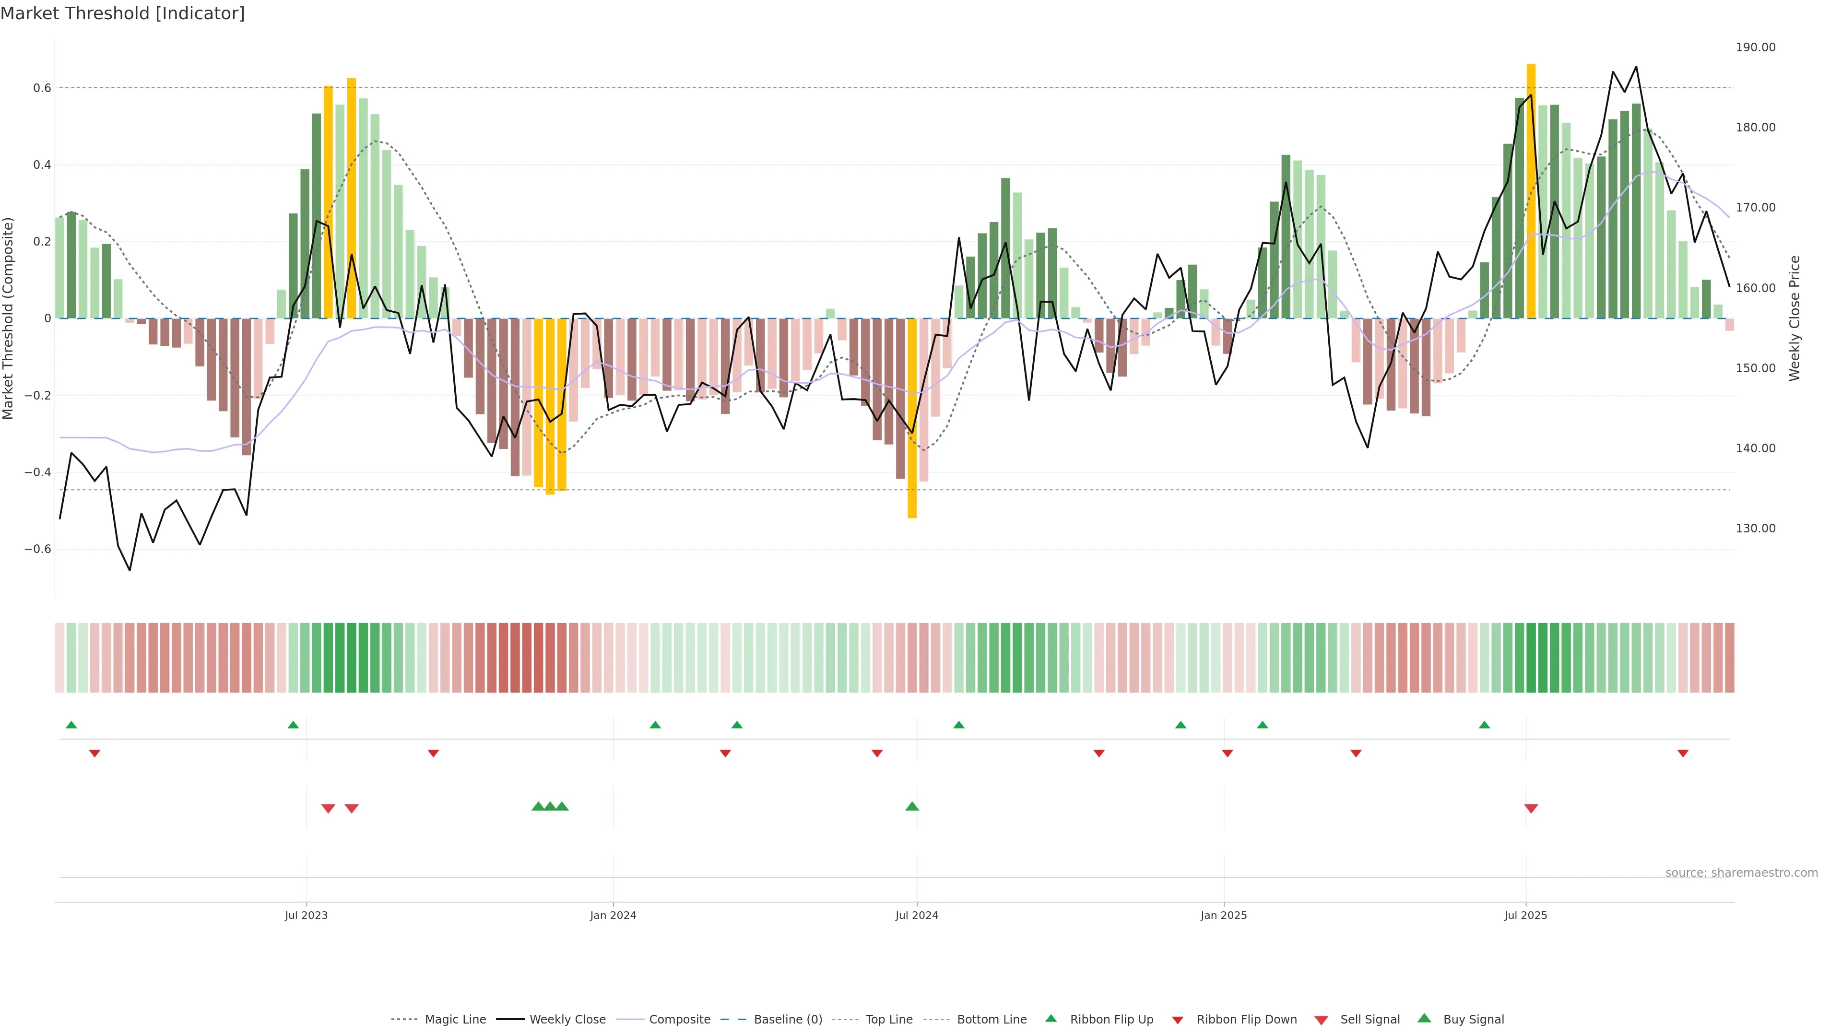The image size is (1842, 1036).
Task: Click the Jan 2024 x-axis label
Action: click(613, 915)
